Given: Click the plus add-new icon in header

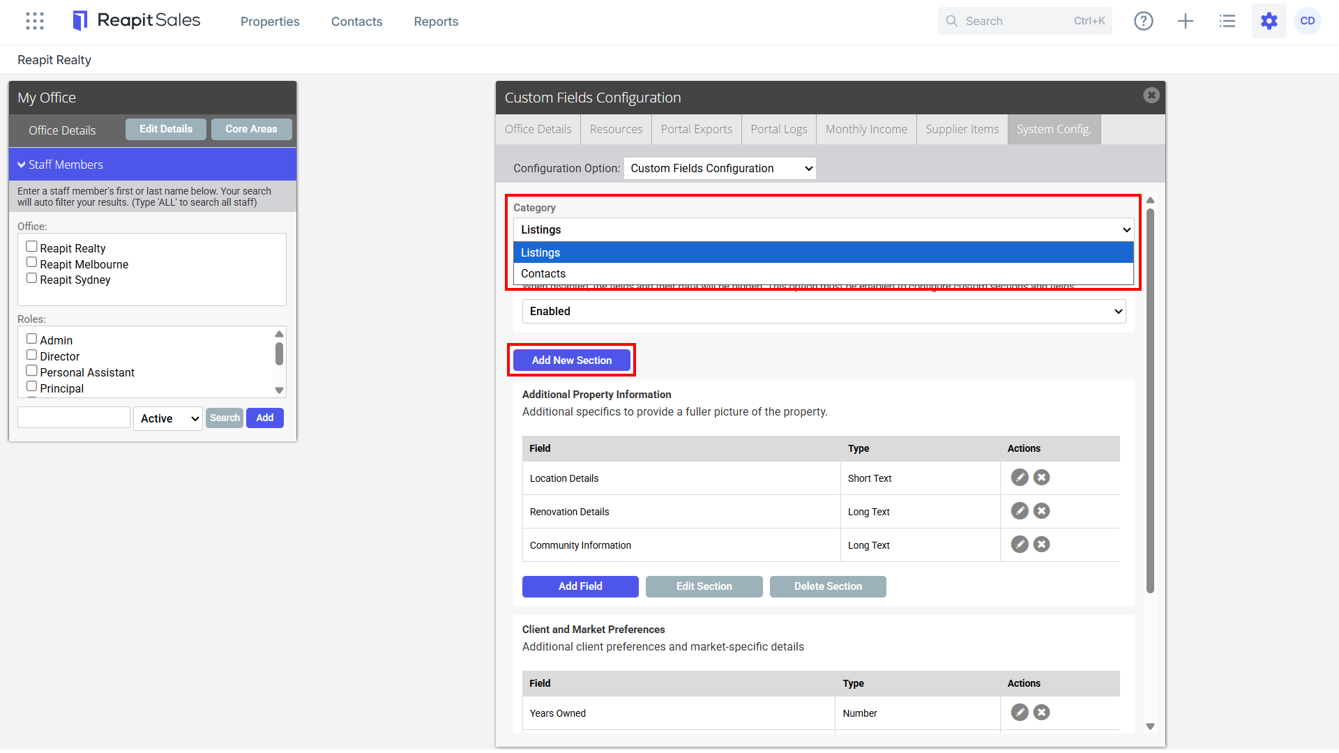Looking at the screenshot, I should [x=1186, y=21].
